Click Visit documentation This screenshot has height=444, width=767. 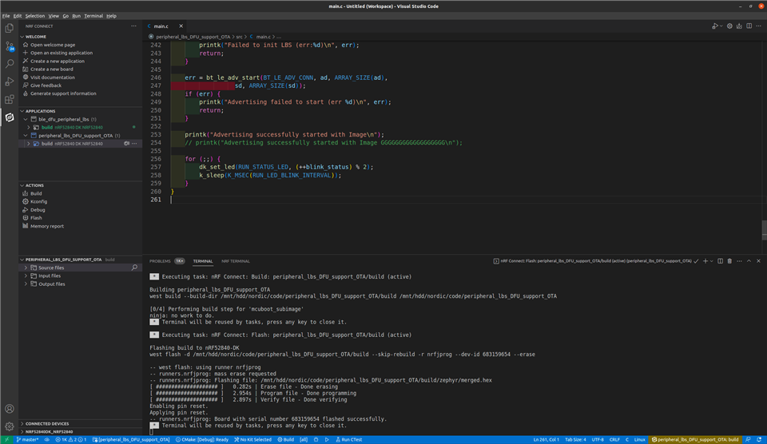click(x=53, y=77)
